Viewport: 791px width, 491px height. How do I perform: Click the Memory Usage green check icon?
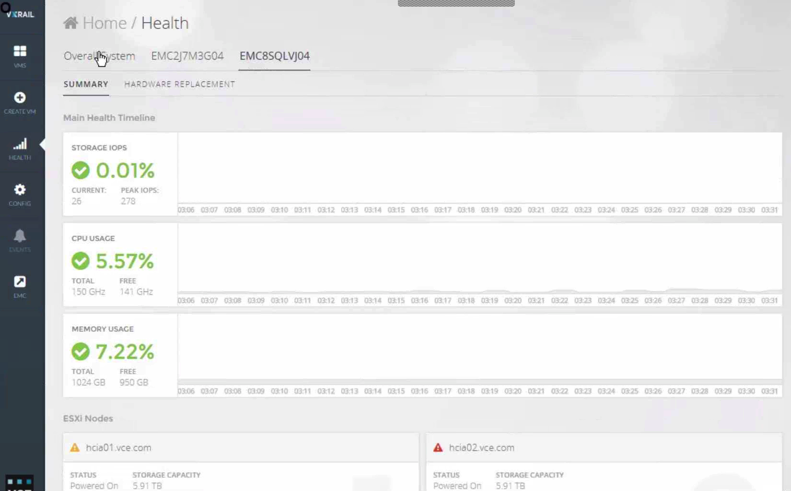click(81, 351)
